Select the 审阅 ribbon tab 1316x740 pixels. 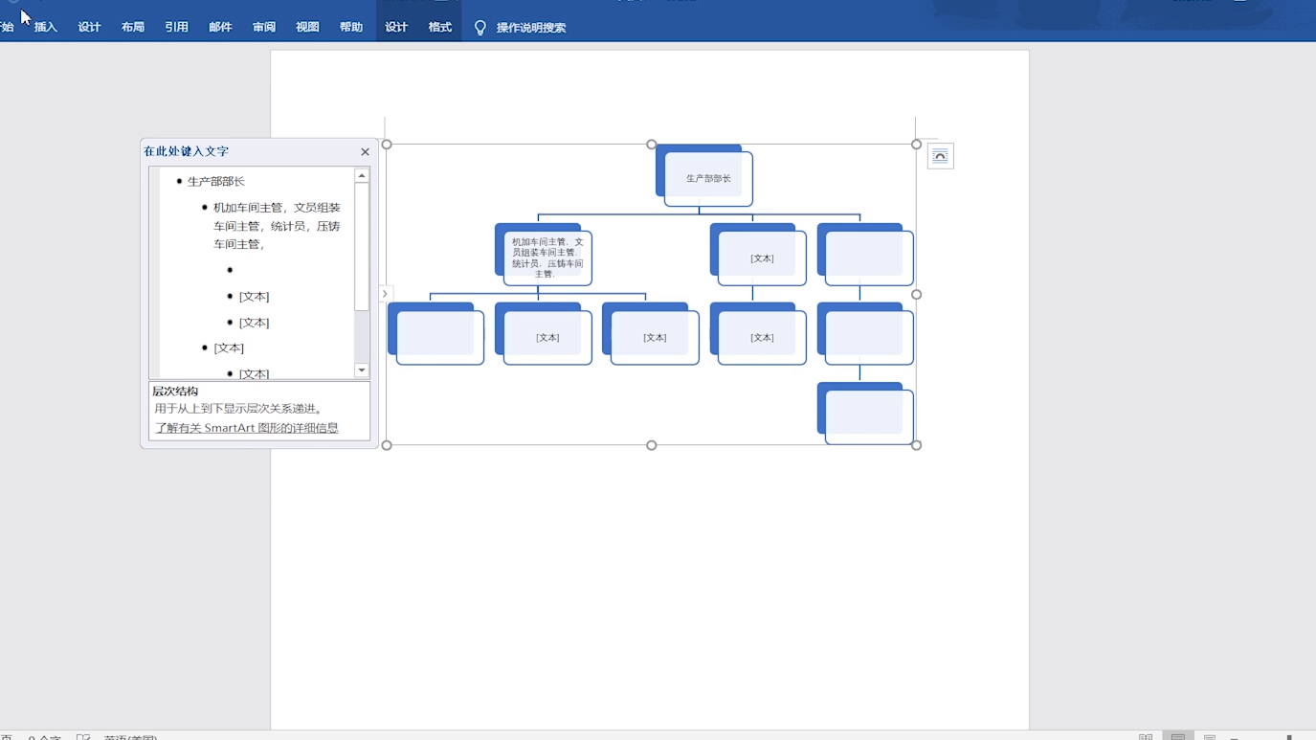click(x=264, y=28)
